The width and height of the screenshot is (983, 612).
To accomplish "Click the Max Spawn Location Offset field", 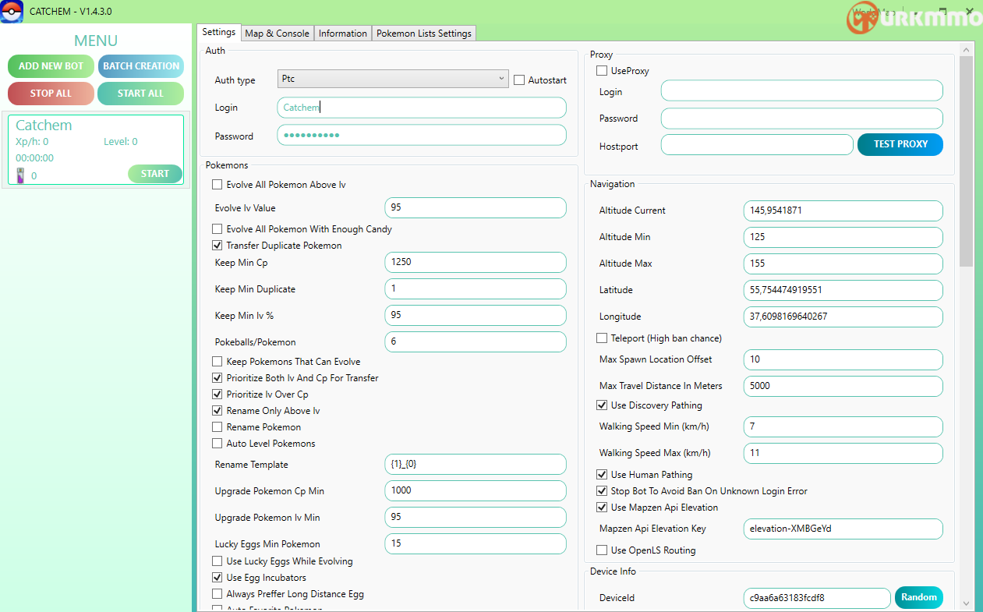I will [x=843, y=359].
